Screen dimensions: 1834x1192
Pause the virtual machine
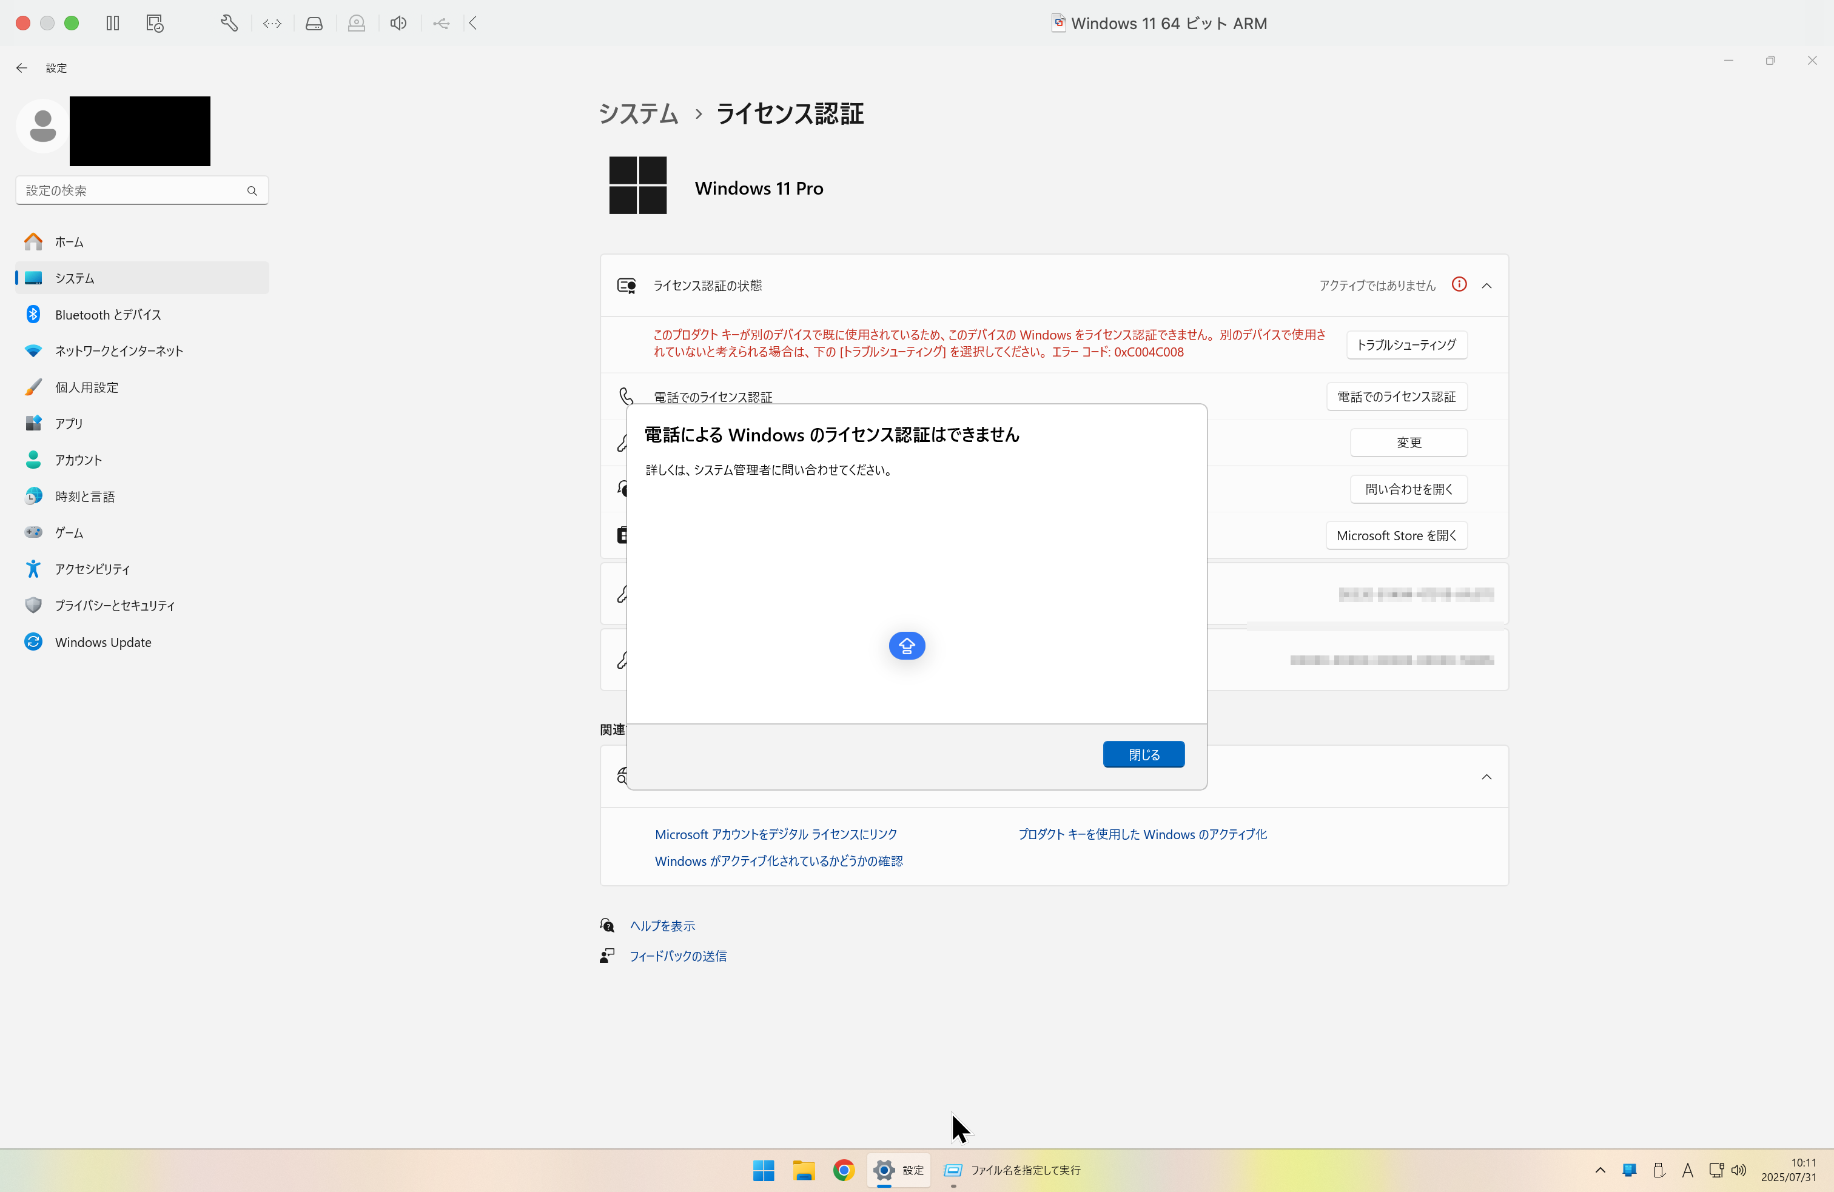(112, 23)
